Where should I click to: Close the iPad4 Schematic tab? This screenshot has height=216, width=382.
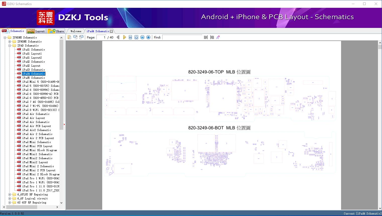pos(111,31)
